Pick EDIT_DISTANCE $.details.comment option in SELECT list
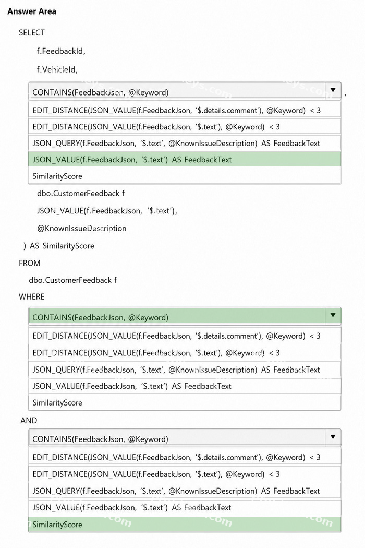 coord(185,110)
